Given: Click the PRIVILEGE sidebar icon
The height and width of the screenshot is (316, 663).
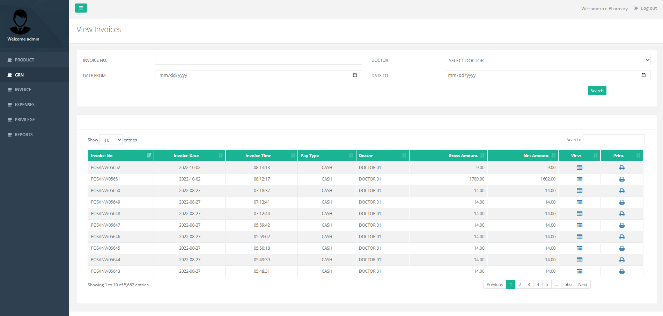Looking at the screenshot, I should click(x=9, y=119).
